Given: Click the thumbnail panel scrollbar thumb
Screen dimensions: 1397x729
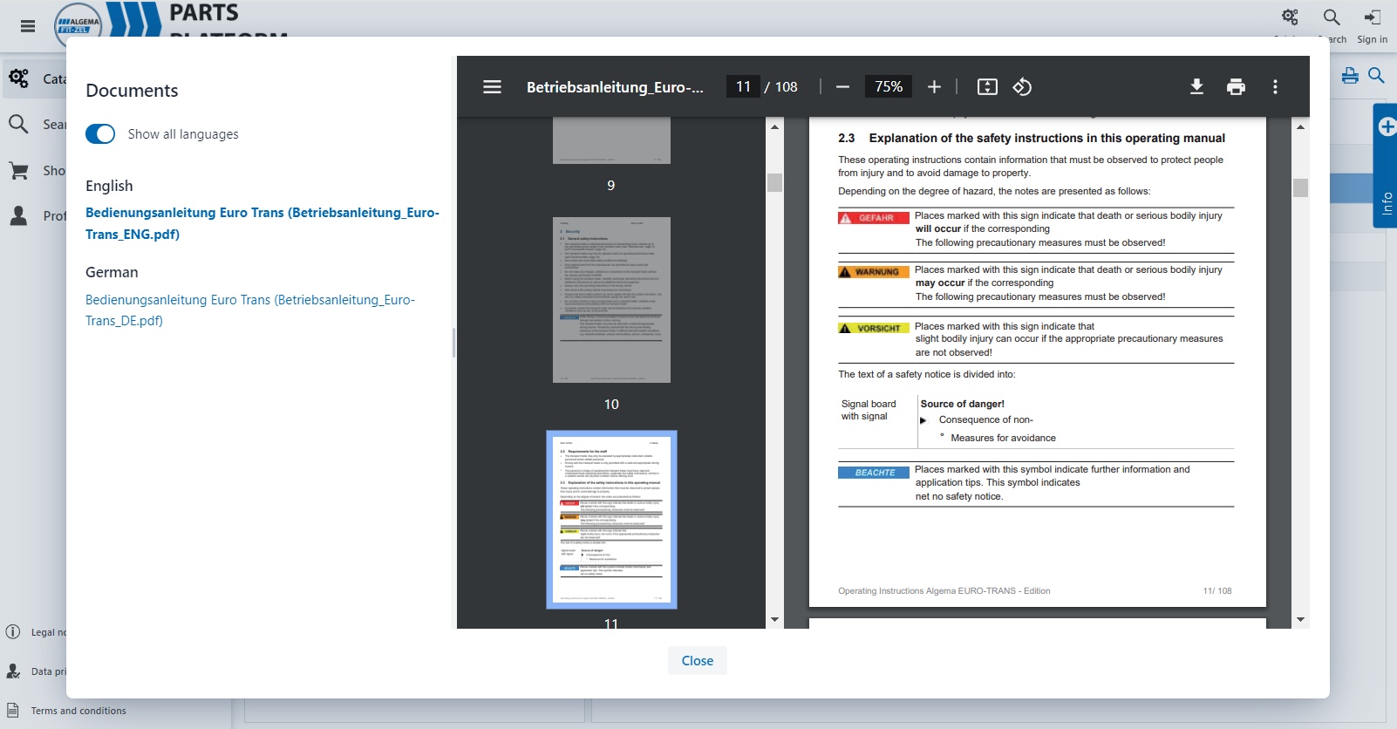Looking at the screenshot, I should pyautogui.click(x=774, y=182).
